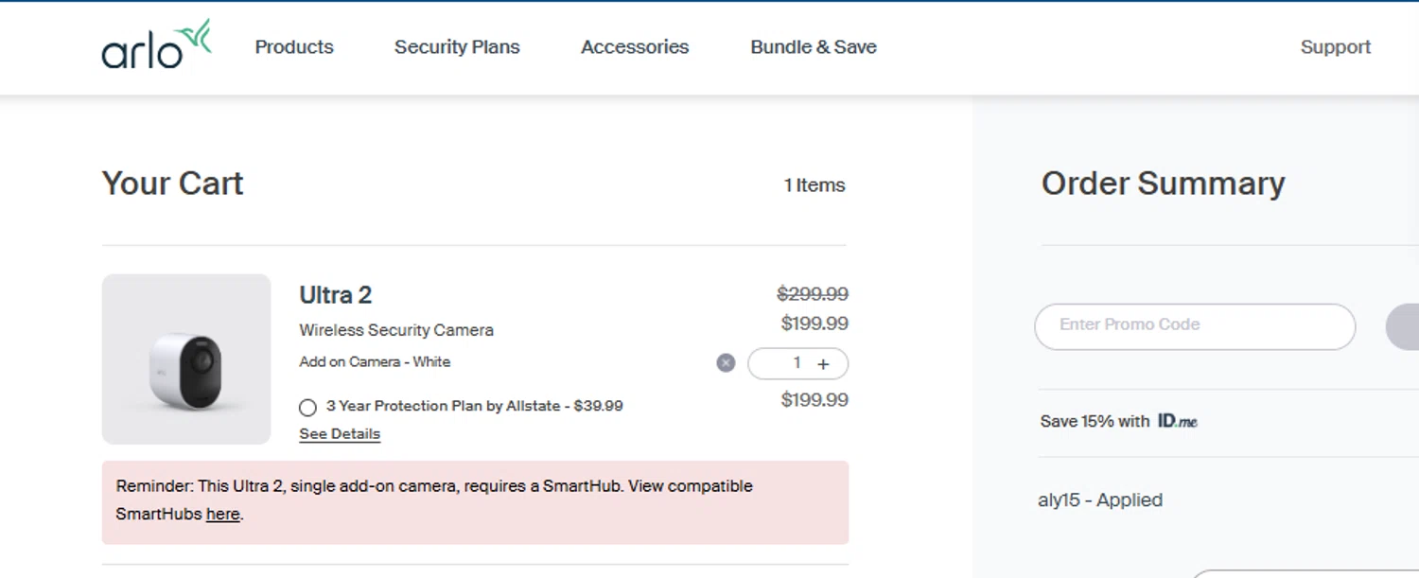Viewport: 1419px width, 578px height.
Task: Focus the Enter Promo Code field
Action: pyautogui.click(x=1194, y=326)
